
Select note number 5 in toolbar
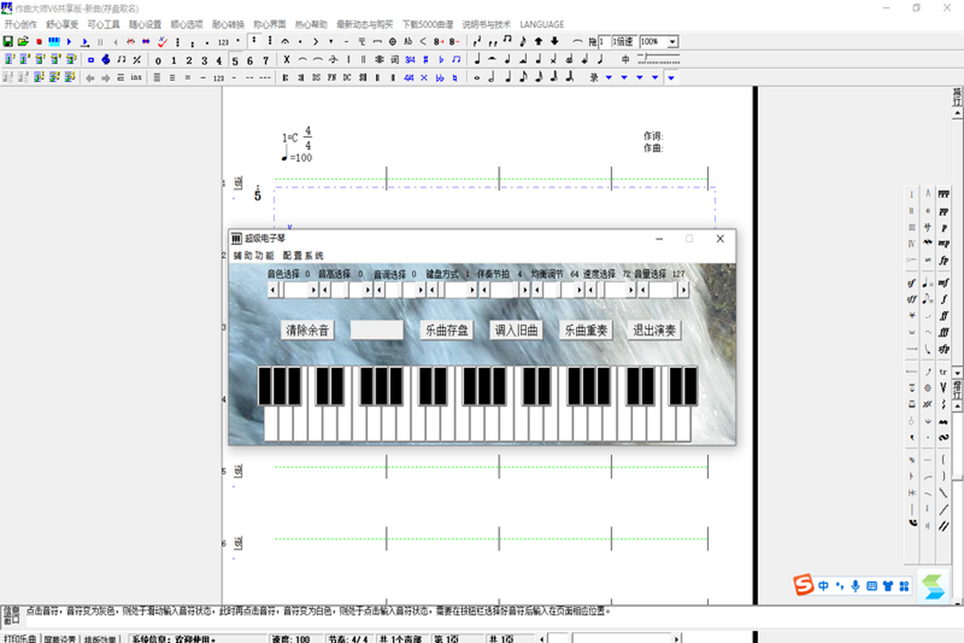235,60
